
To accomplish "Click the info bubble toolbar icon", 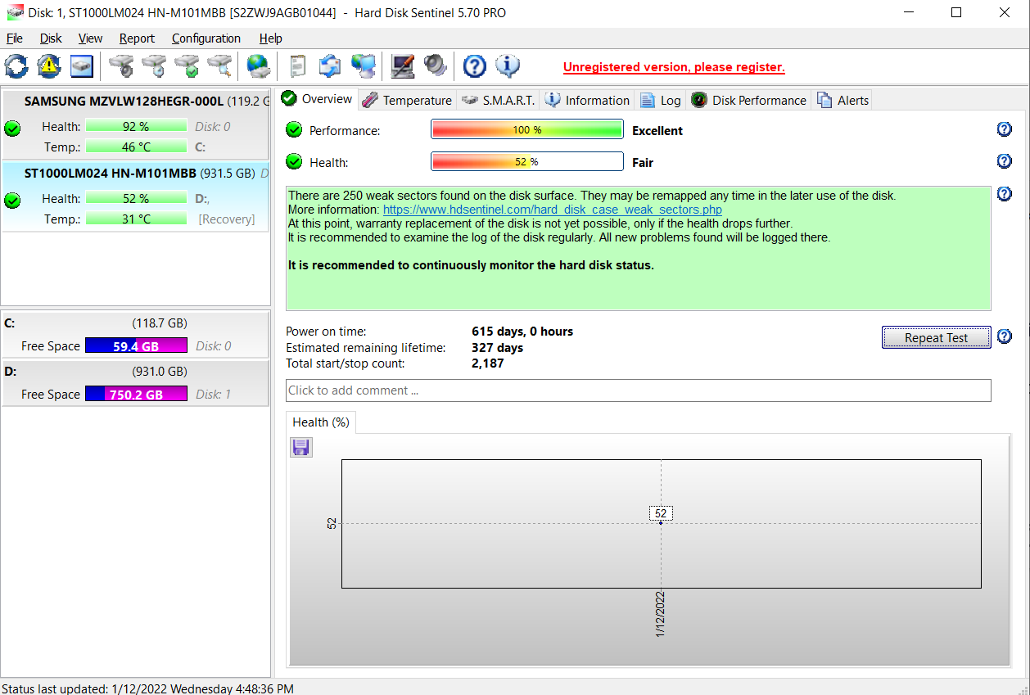I will pos(507,66).
